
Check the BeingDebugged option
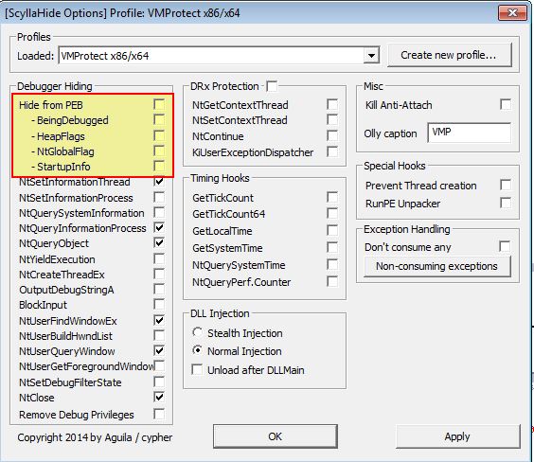(159, 119)
